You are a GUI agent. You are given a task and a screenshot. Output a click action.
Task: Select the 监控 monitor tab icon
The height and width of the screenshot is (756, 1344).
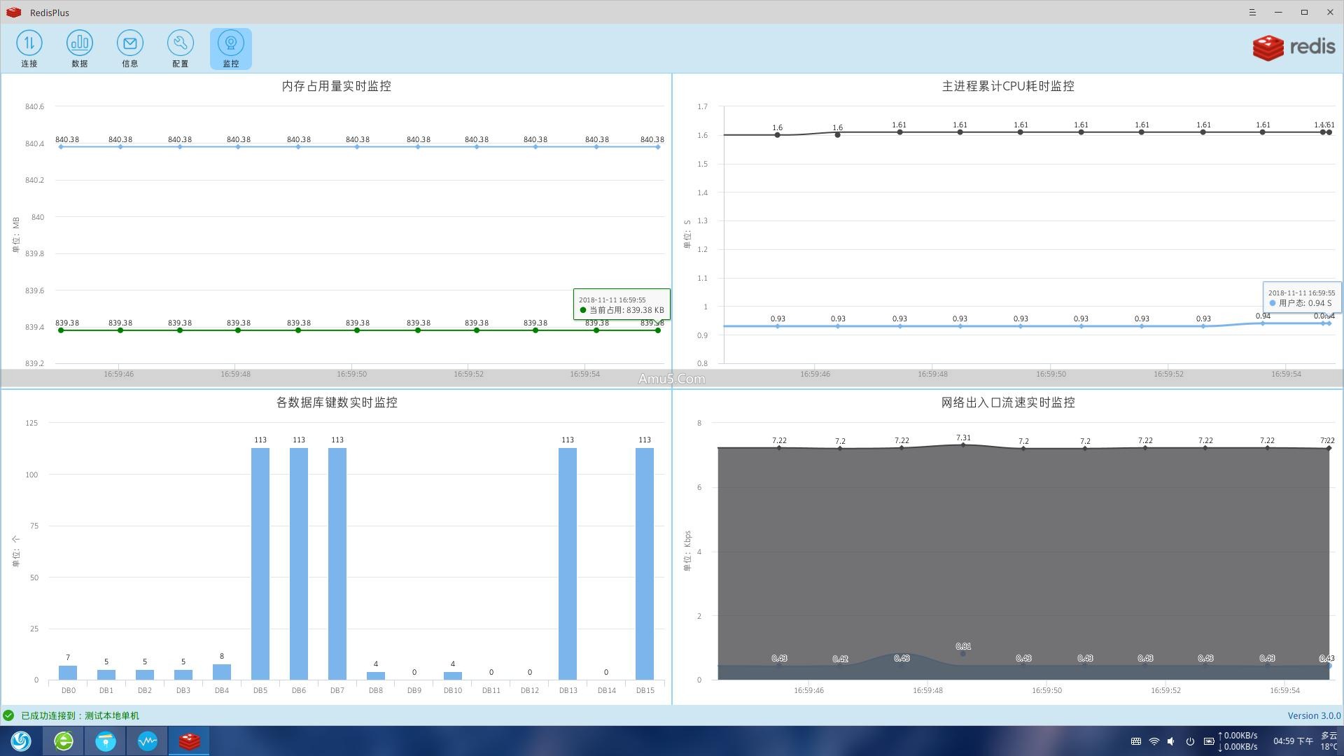point(230,48)
